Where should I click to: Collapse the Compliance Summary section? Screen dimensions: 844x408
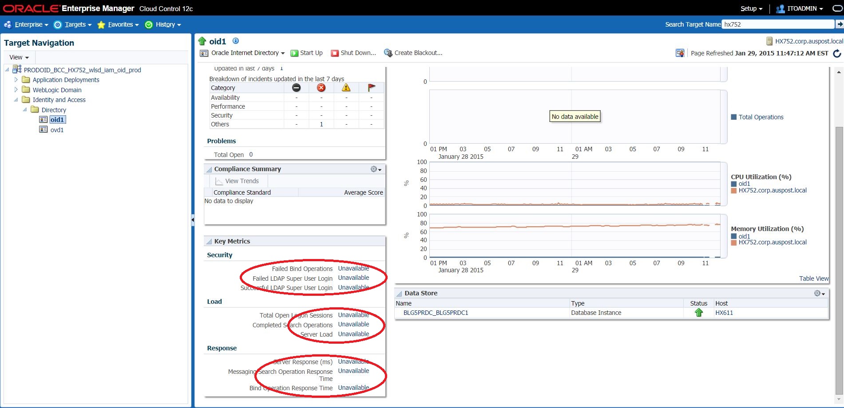(209, 169)
